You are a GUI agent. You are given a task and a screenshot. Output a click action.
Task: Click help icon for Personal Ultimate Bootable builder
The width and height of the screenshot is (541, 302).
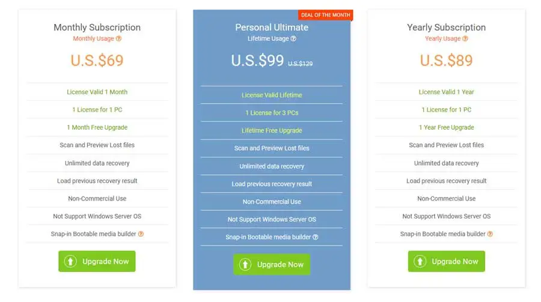(316, 237)
